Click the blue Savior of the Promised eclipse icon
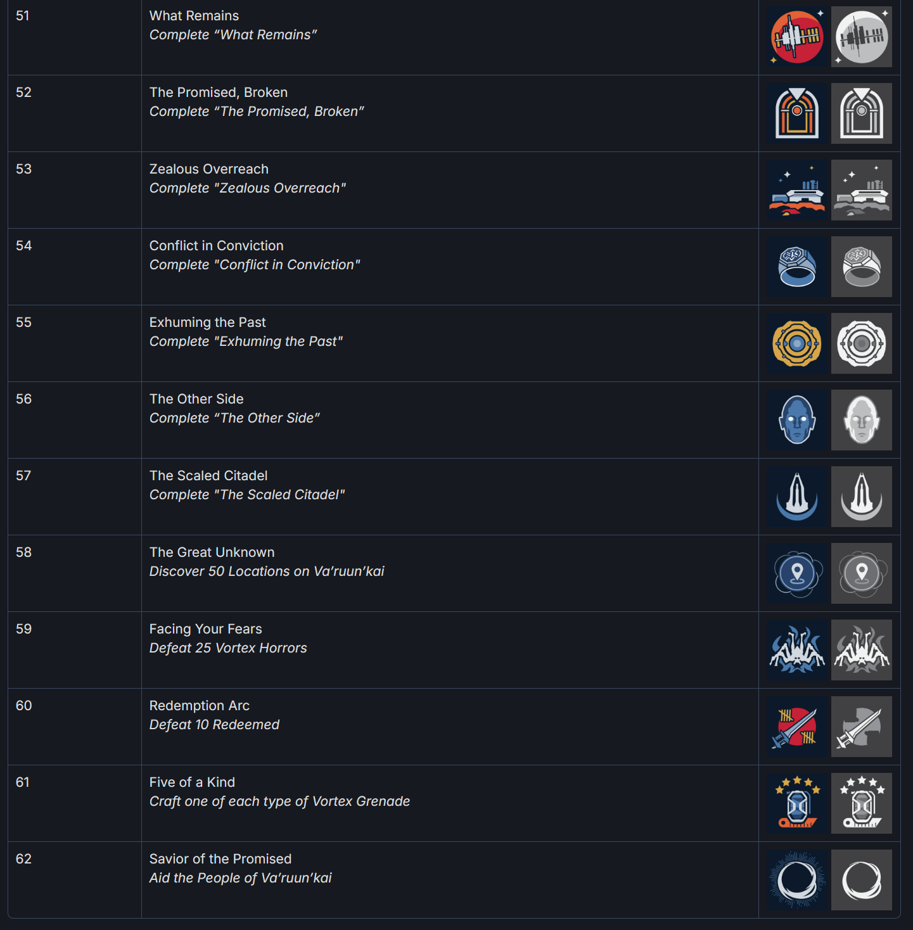 [x=797, y=880]
